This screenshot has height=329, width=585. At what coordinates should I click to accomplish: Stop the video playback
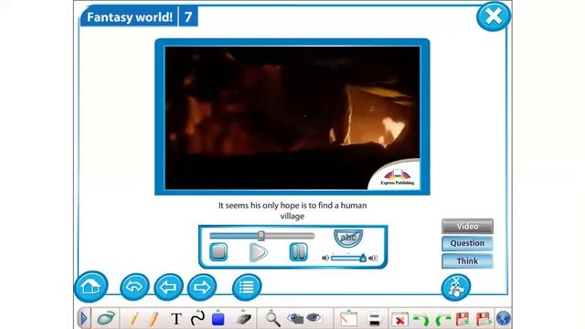(218, 252)
